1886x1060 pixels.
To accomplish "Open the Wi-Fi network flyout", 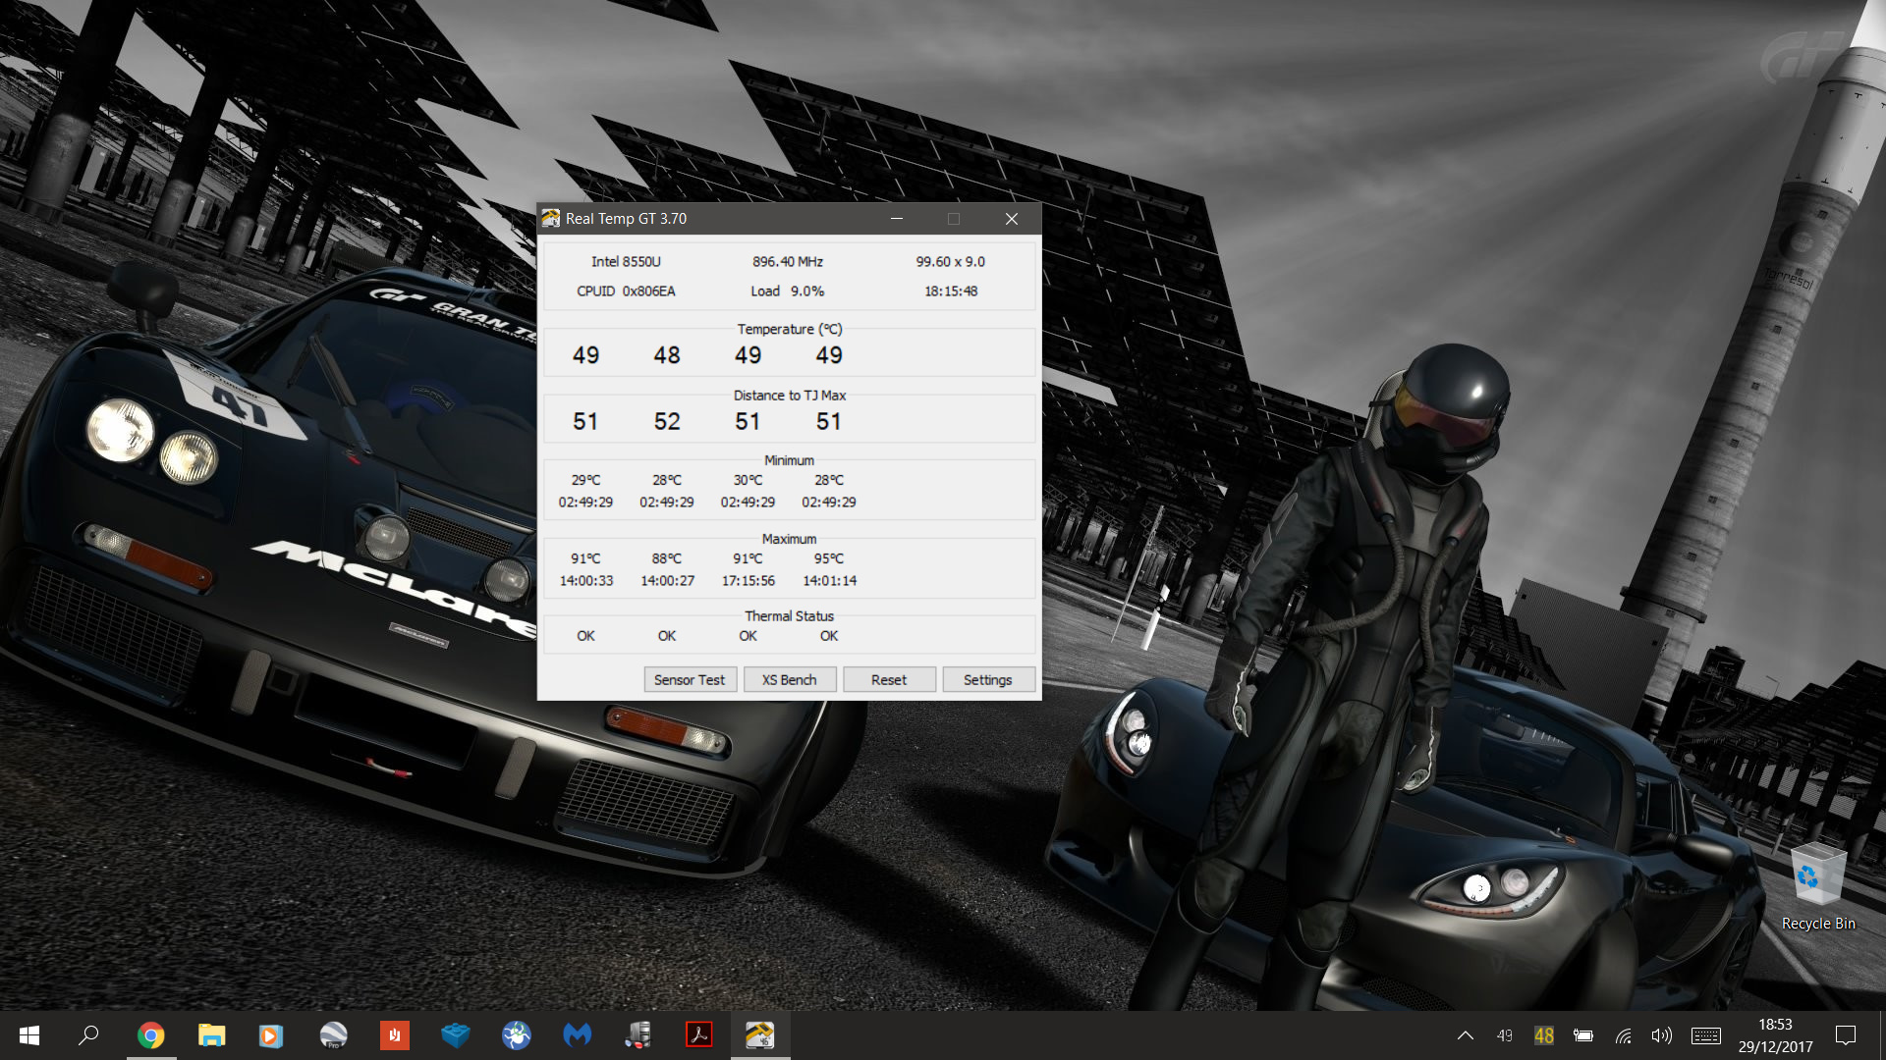I will pyautogui.click(x=1623, y=1035).
